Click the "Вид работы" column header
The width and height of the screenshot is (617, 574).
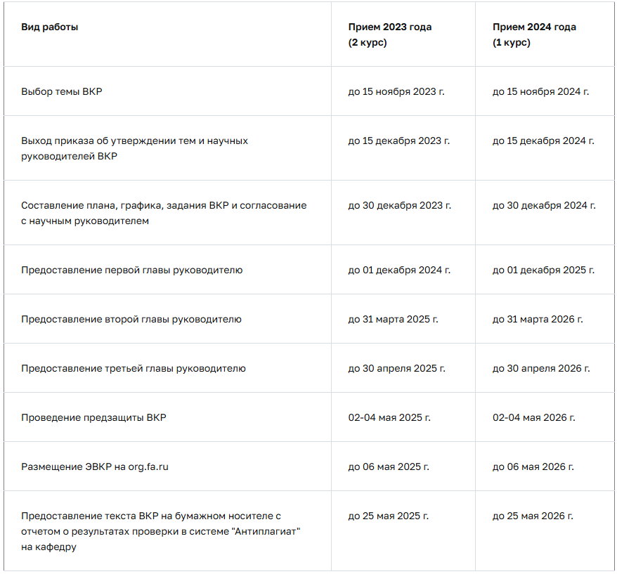click(50, 27)
